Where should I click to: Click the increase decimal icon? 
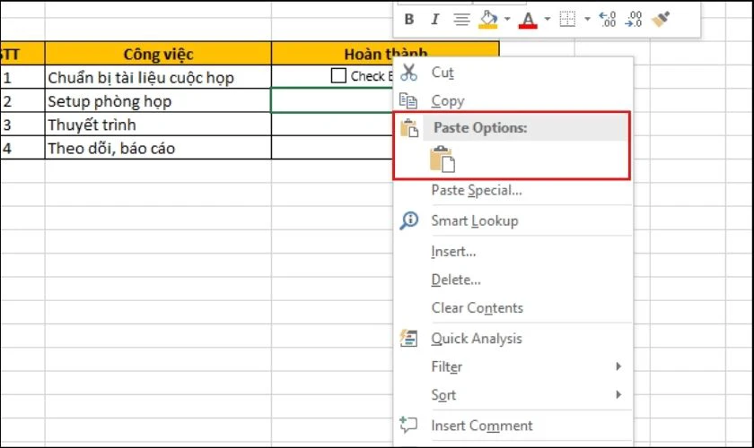click(608, 19)
